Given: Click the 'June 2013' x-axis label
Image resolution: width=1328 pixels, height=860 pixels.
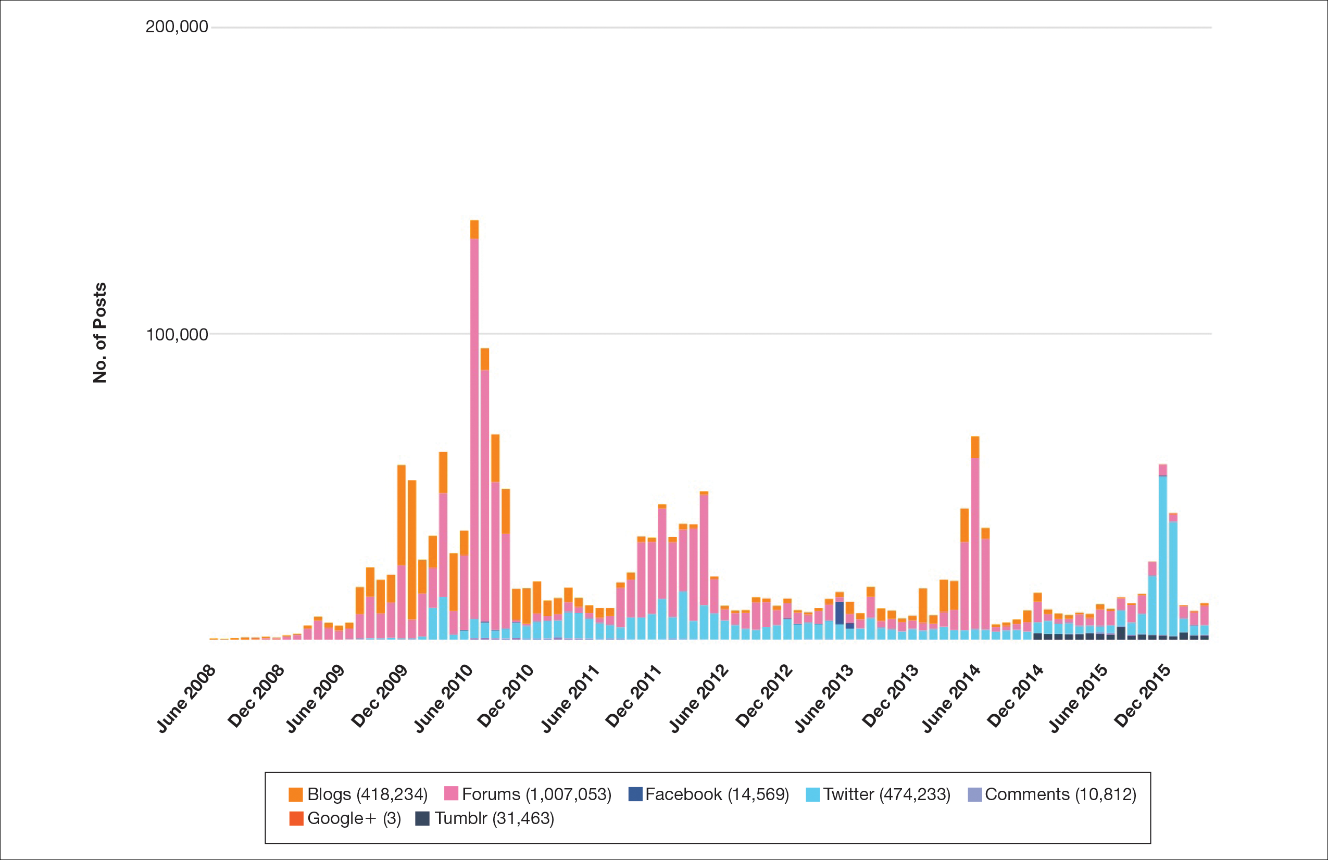Looking at the screenshot, I should tap(824, 698).
